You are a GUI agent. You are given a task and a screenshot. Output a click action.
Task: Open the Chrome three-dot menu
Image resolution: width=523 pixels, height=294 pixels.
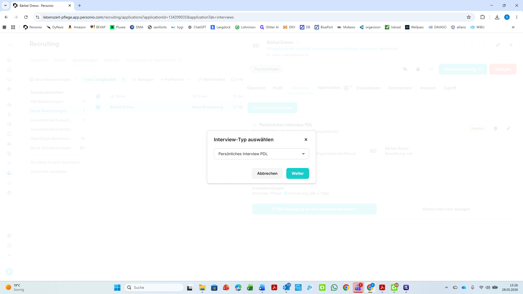517,17
